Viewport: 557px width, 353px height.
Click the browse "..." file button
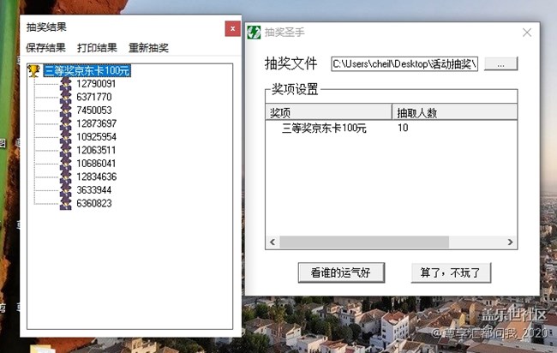pyautogui.click(x=501, y=64)
